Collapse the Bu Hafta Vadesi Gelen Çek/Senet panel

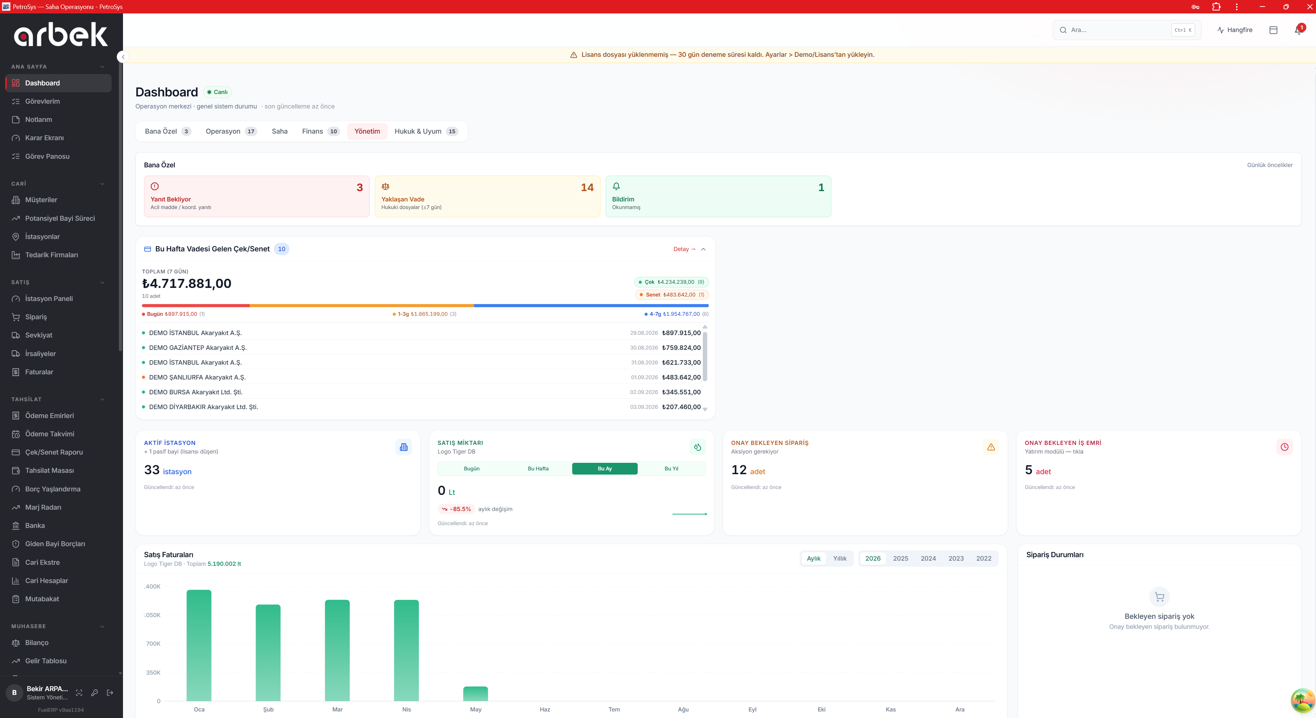pos(703,249)
